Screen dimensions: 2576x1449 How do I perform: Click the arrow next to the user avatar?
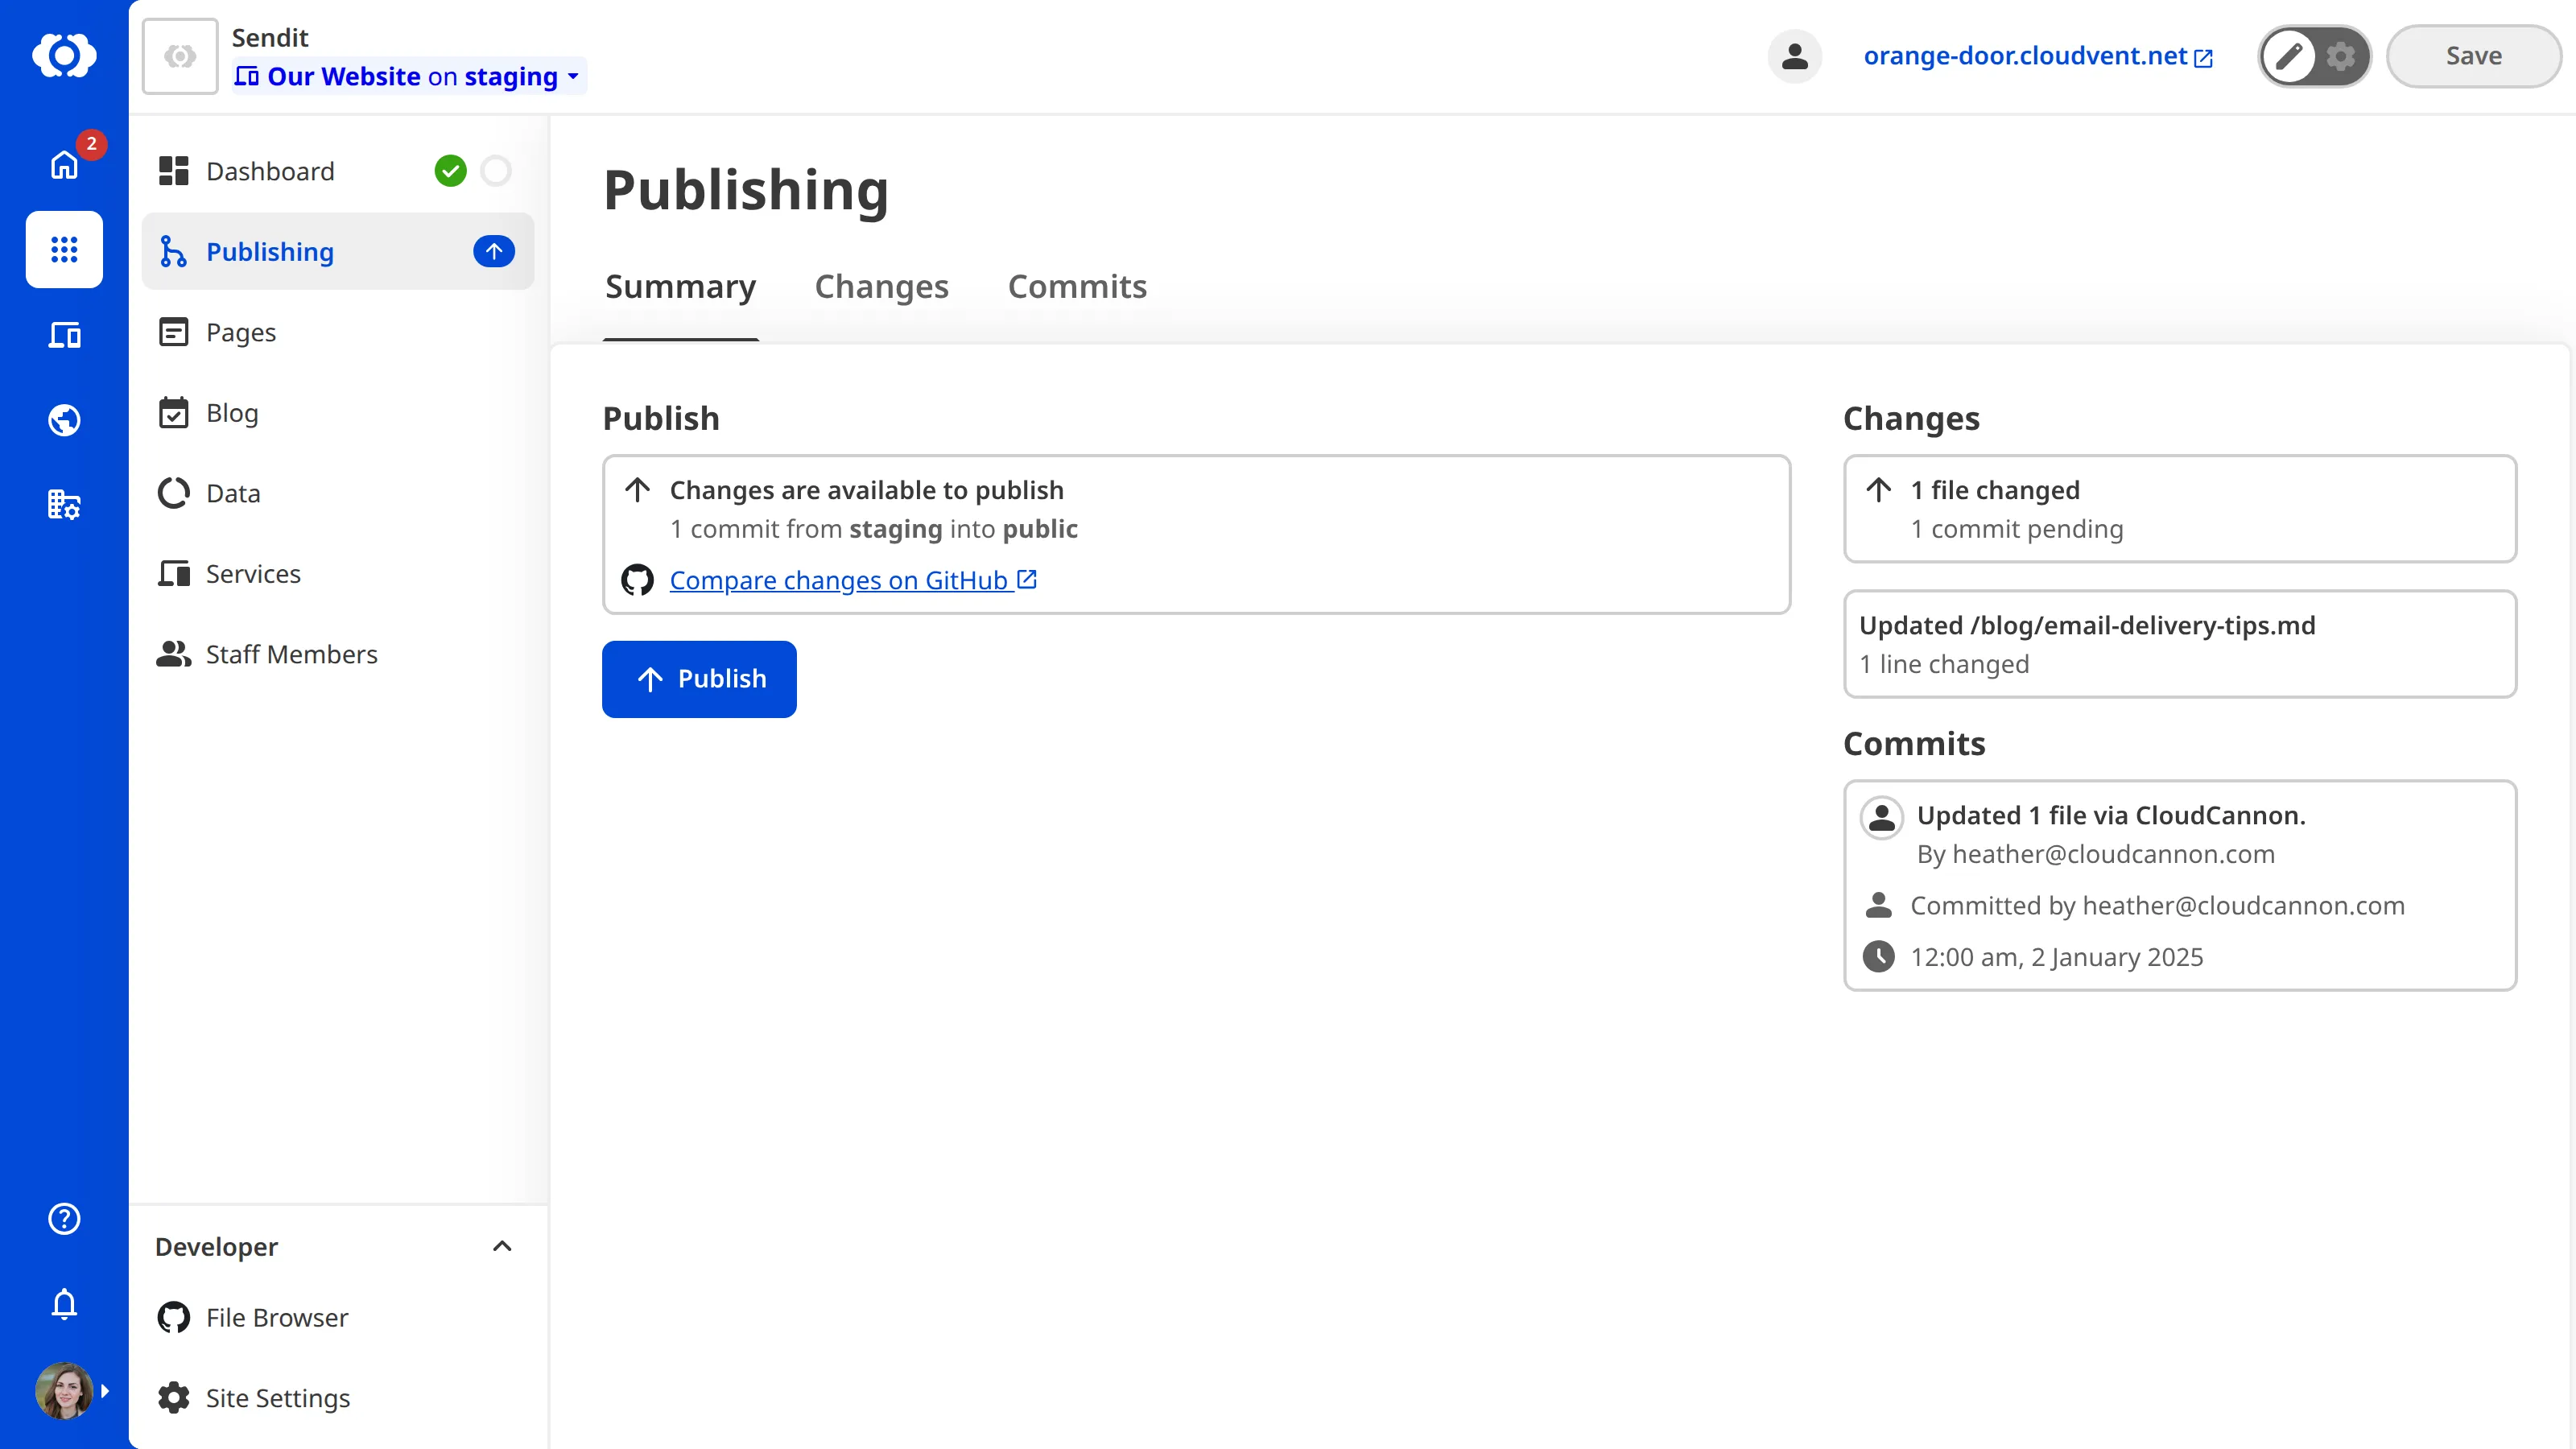(x=104, y=1390)
